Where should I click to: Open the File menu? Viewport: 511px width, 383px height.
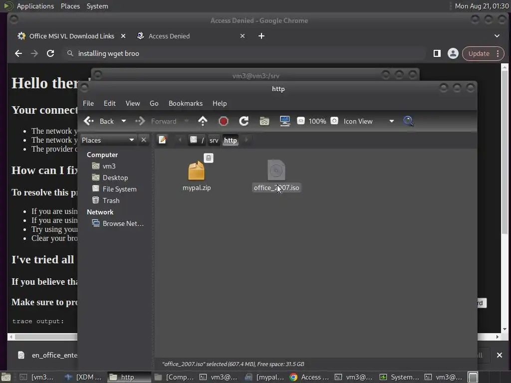tap(88, 103)
